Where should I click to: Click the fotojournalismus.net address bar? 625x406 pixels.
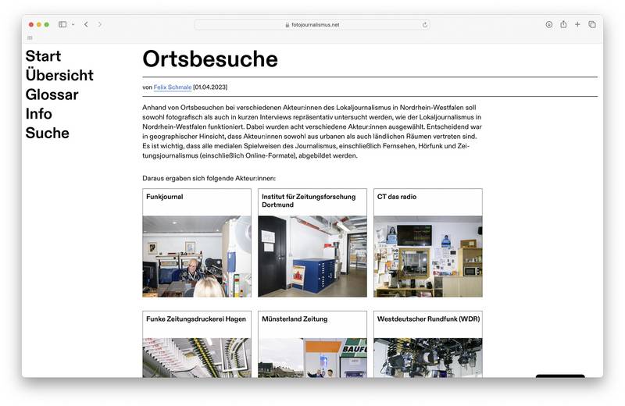point(312,25)
